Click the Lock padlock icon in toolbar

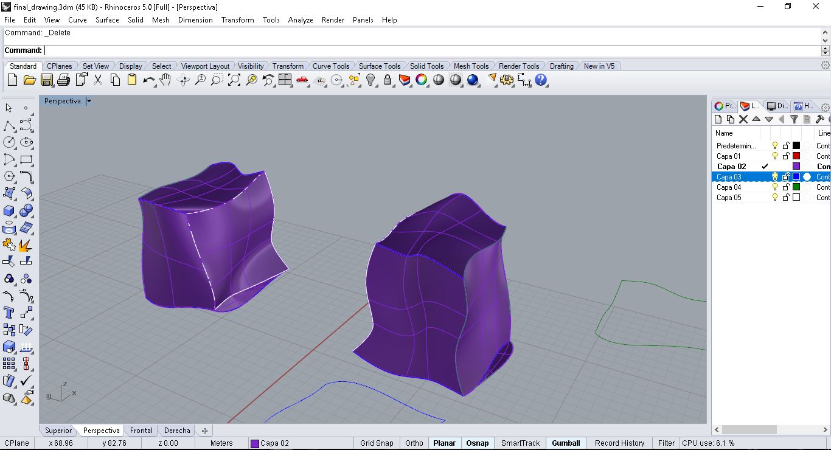(388, 80)
